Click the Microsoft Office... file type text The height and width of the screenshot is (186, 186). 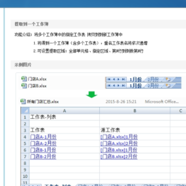point(162,102)
